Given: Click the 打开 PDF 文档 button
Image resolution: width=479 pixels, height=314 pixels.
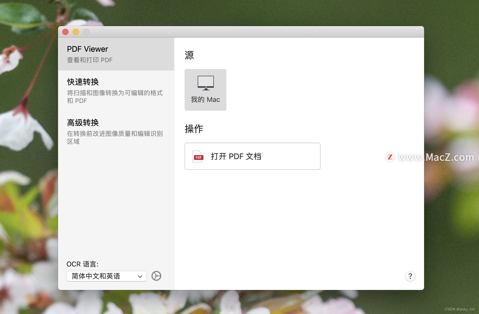Looking at the screenshot, I should [253, 156].
